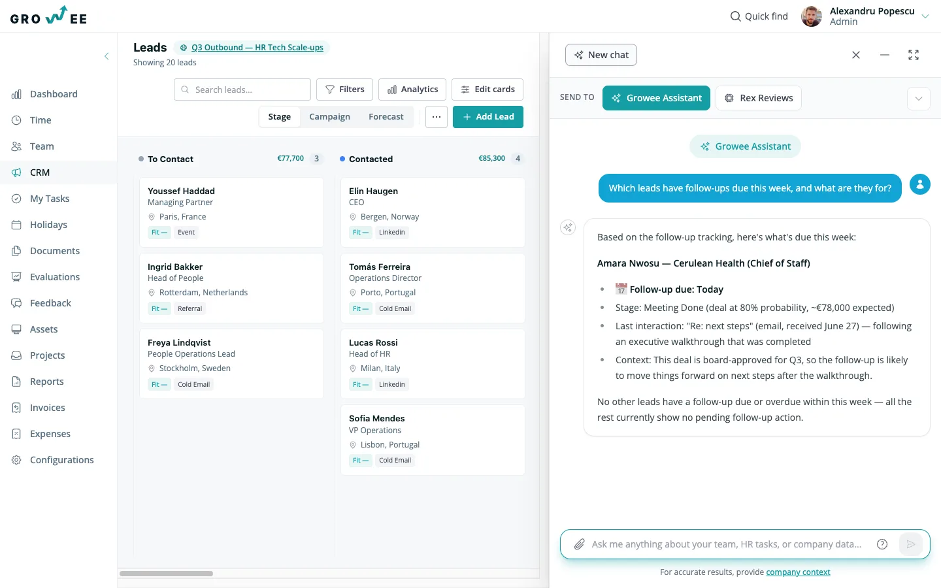Collapse the left sidebar with the chevron

click(107, 56)
